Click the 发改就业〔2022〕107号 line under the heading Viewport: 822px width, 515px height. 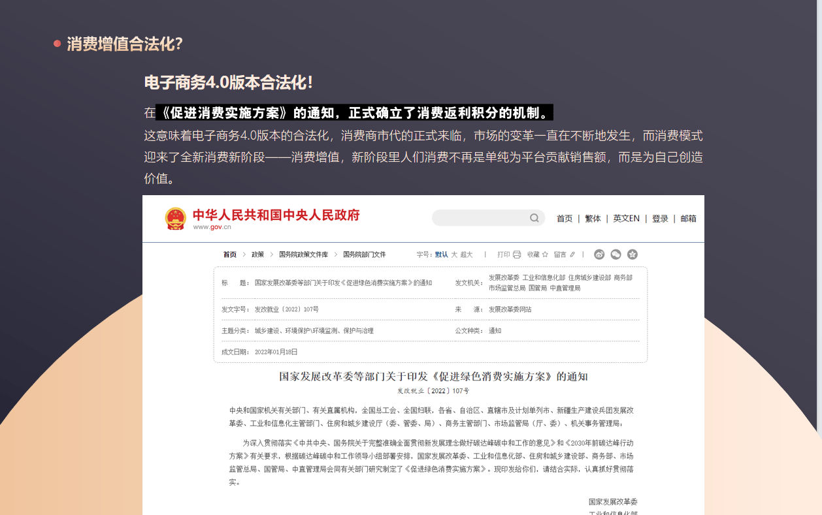[433, 391]
